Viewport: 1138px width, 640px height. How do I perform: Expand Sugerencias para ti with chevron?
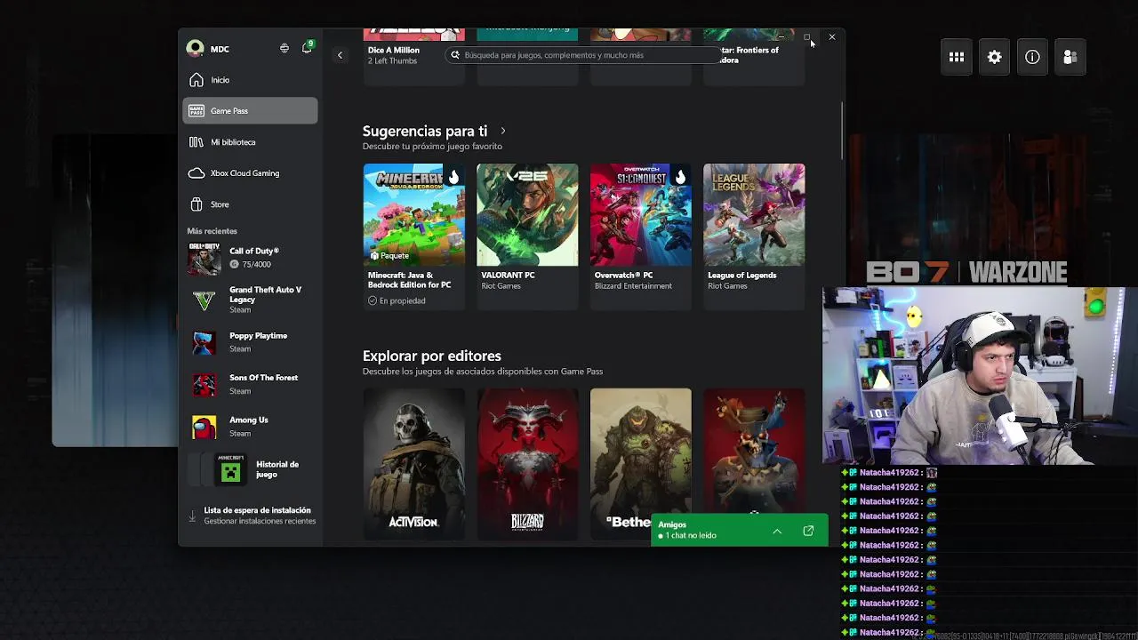click(x=503, y=131)
